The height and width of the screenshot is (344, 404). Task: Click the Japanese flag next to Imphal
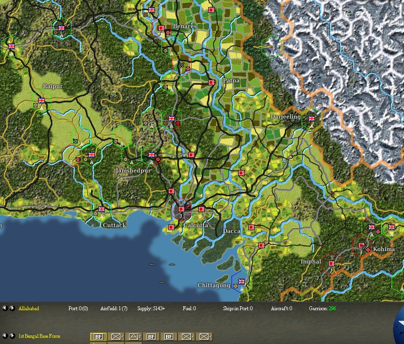point(332,263)
